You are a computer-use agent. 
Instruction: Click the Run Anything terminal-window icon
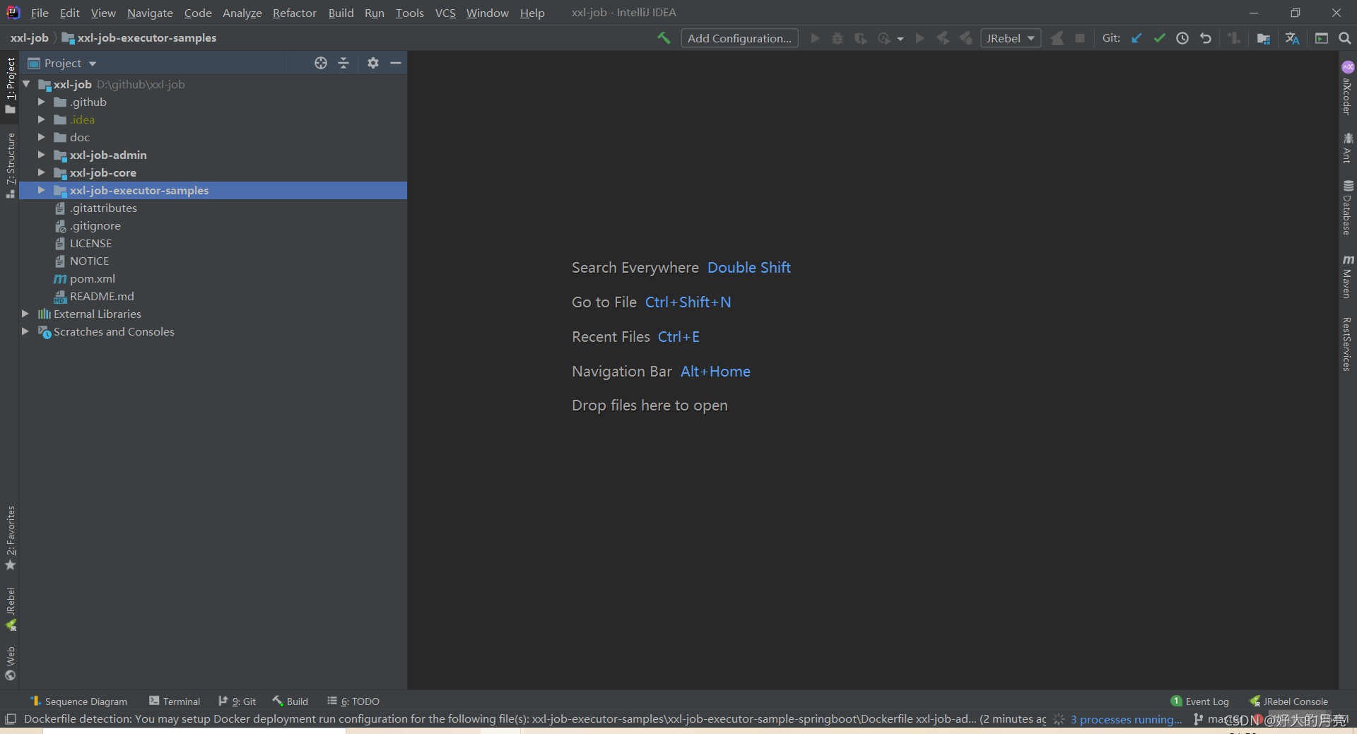(1322, 38)
